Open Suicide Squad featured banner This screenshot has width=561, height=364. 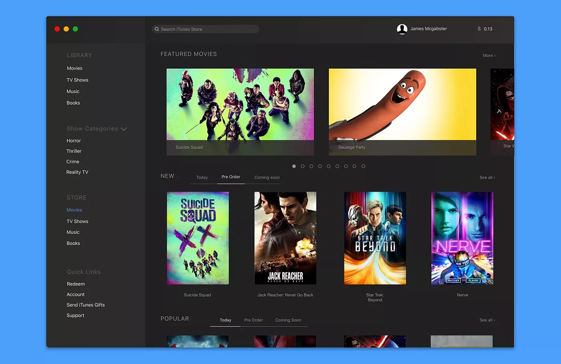[240, 112]
